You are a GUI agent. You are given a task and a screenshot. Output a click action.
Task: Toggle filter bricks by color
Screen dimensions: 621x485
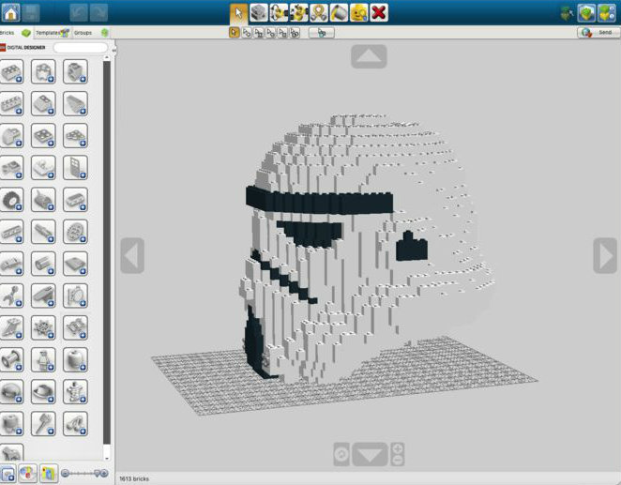pyautogui.click(x=28, y=474)
